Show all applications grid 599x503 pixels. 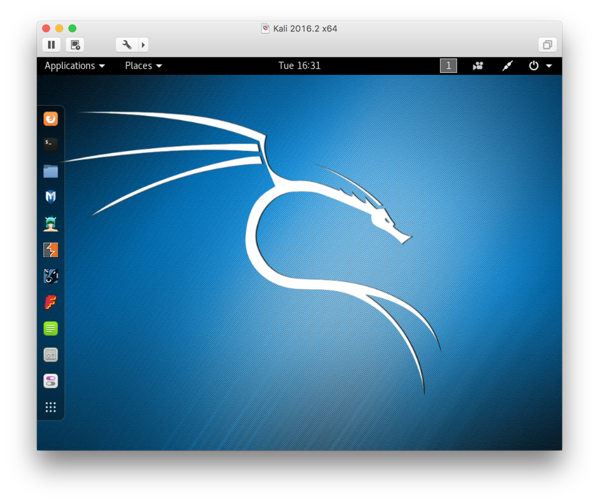click(51, 407)
